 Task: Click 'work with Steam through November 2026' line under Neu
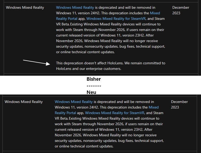point(109,124)
